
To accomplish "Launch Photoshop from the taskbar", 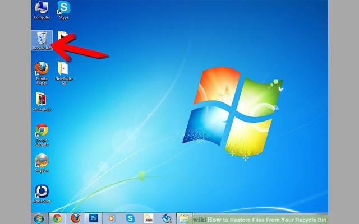I will (93, 218).
